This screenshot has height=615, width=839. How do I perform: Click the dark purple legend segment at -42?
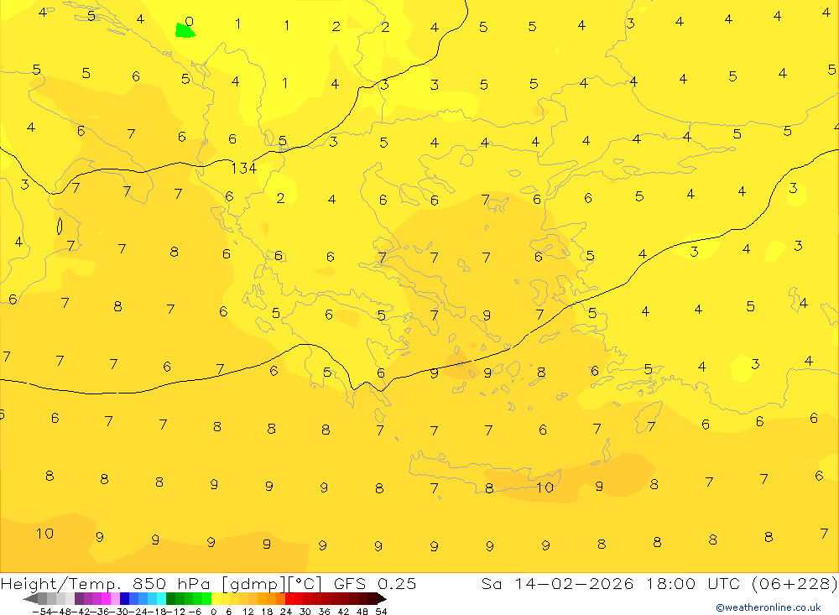[x=79, y=598]
